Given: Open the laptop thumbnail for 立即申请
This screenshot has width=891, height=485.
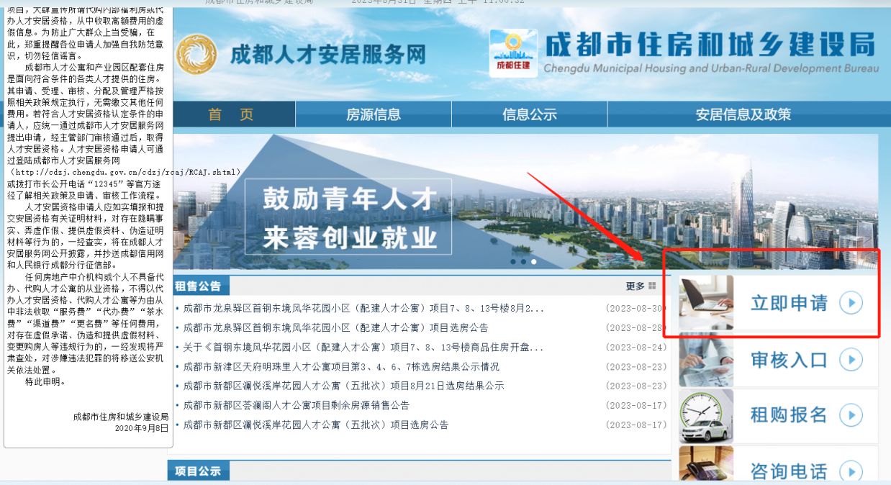Looking at the screenshot, I should 706,303.
